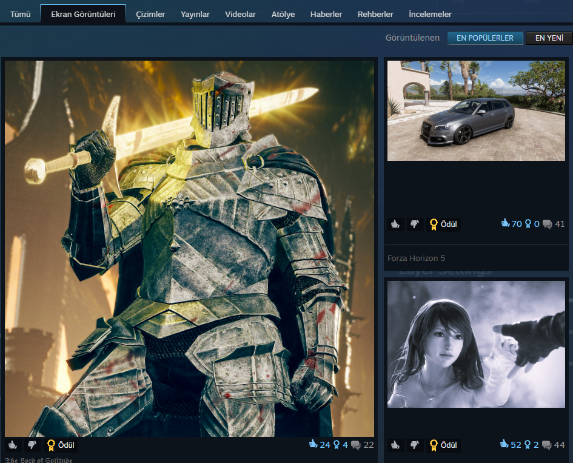Click the 24 likes count icon

click(313, 444)
